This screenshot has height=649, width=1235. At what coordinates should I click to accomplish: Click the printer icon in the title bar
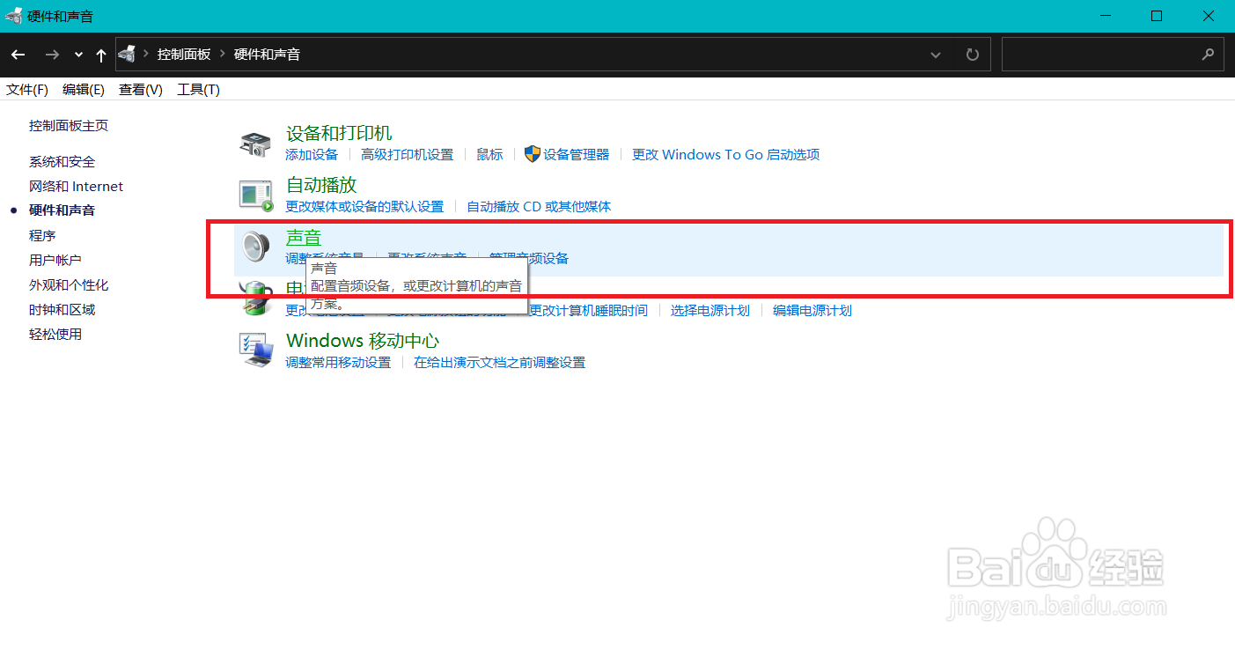pyautogui.click(x=12, y=15)
